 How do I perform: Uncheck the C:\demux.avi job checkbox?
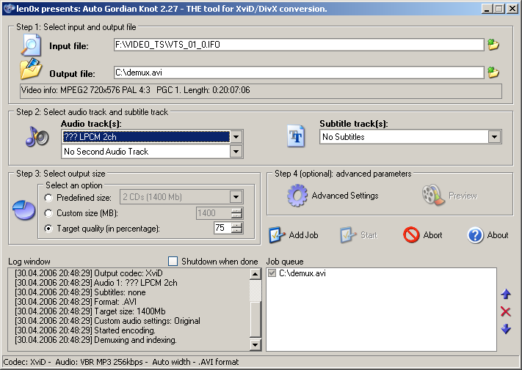[272, 273]
